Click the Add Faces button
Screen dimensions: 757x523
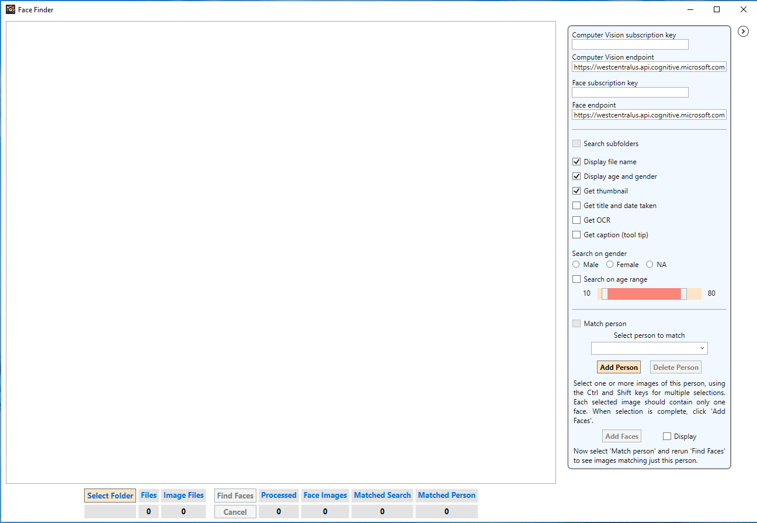(622, 437)
